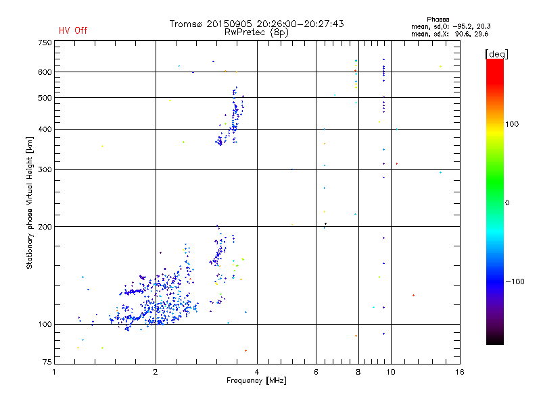This screenshot has height=405, width=541.
Task: Click the y-axis tick label '600'
Action: click(45, 72)
